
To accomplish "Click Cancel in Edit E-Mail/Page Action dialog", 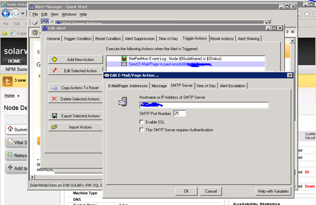I will (211, 191).
